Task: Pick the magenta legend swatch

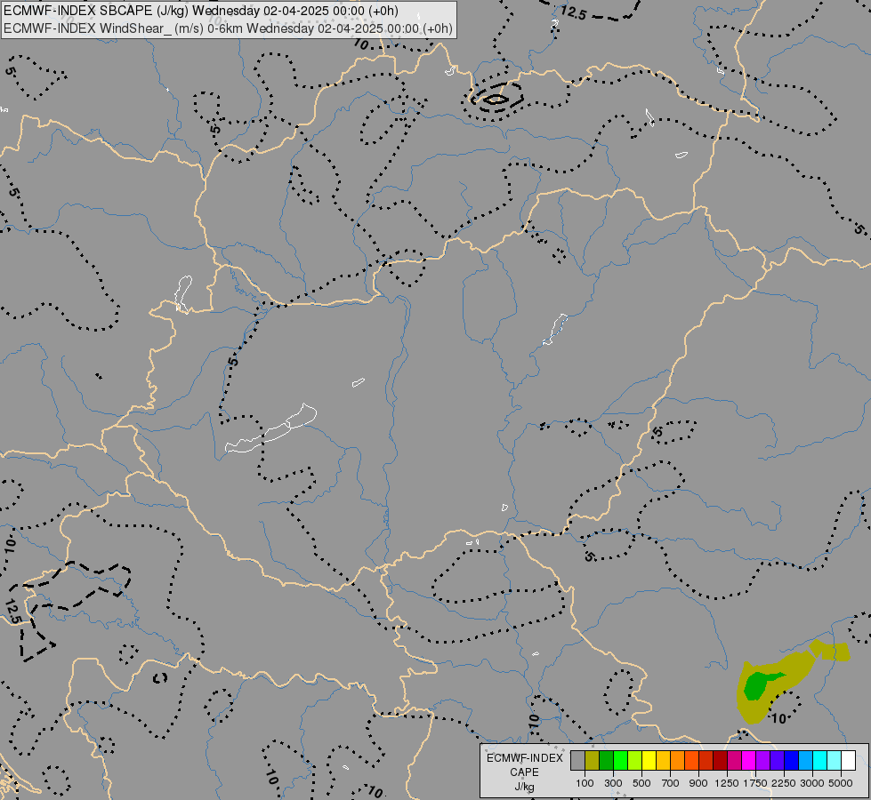Action: [748, 760]
